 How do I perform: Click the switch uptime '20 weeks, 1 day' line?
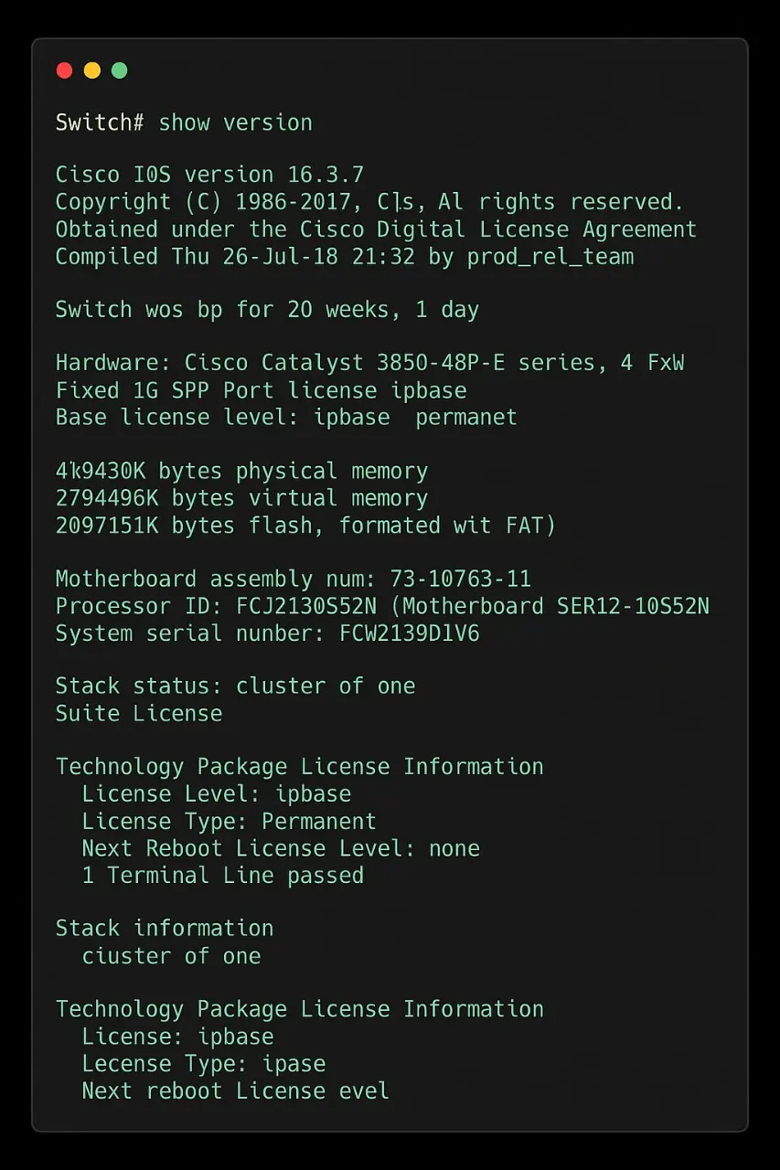pyautogui.click(x=267, y=310)
